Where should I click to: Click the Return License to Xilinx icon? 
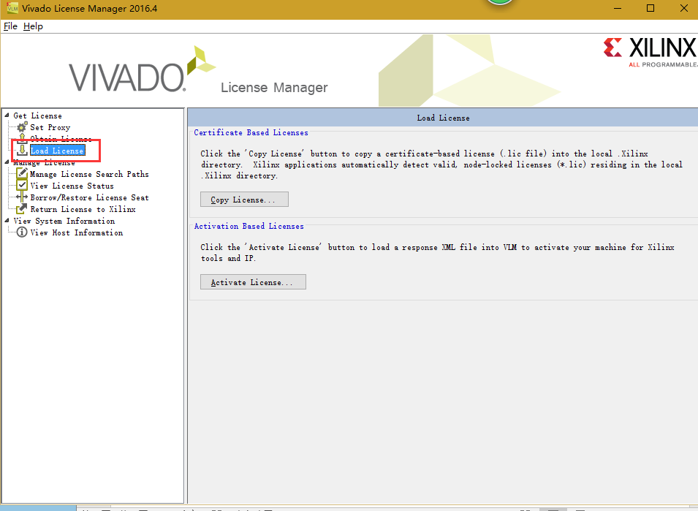click(x=22, y=209)
